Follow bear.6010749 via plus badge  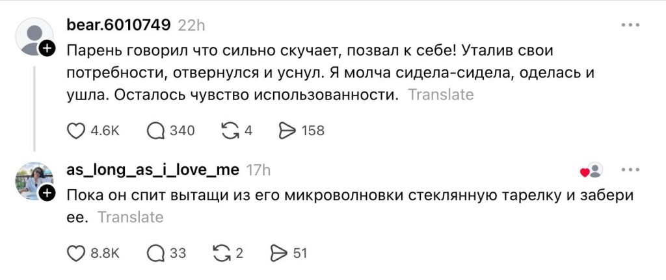(47, 49)
